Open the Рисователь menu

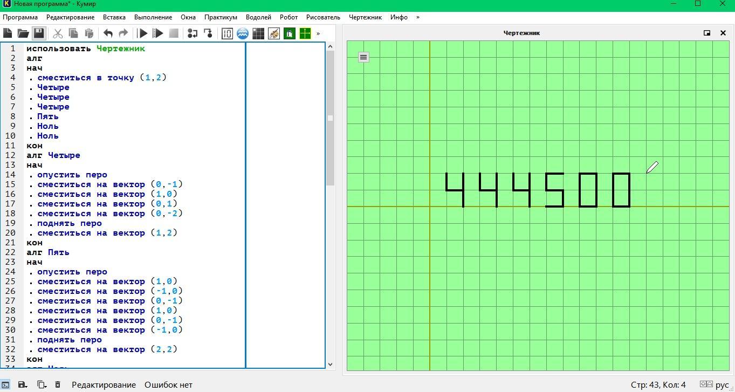[x=323, y=17]
